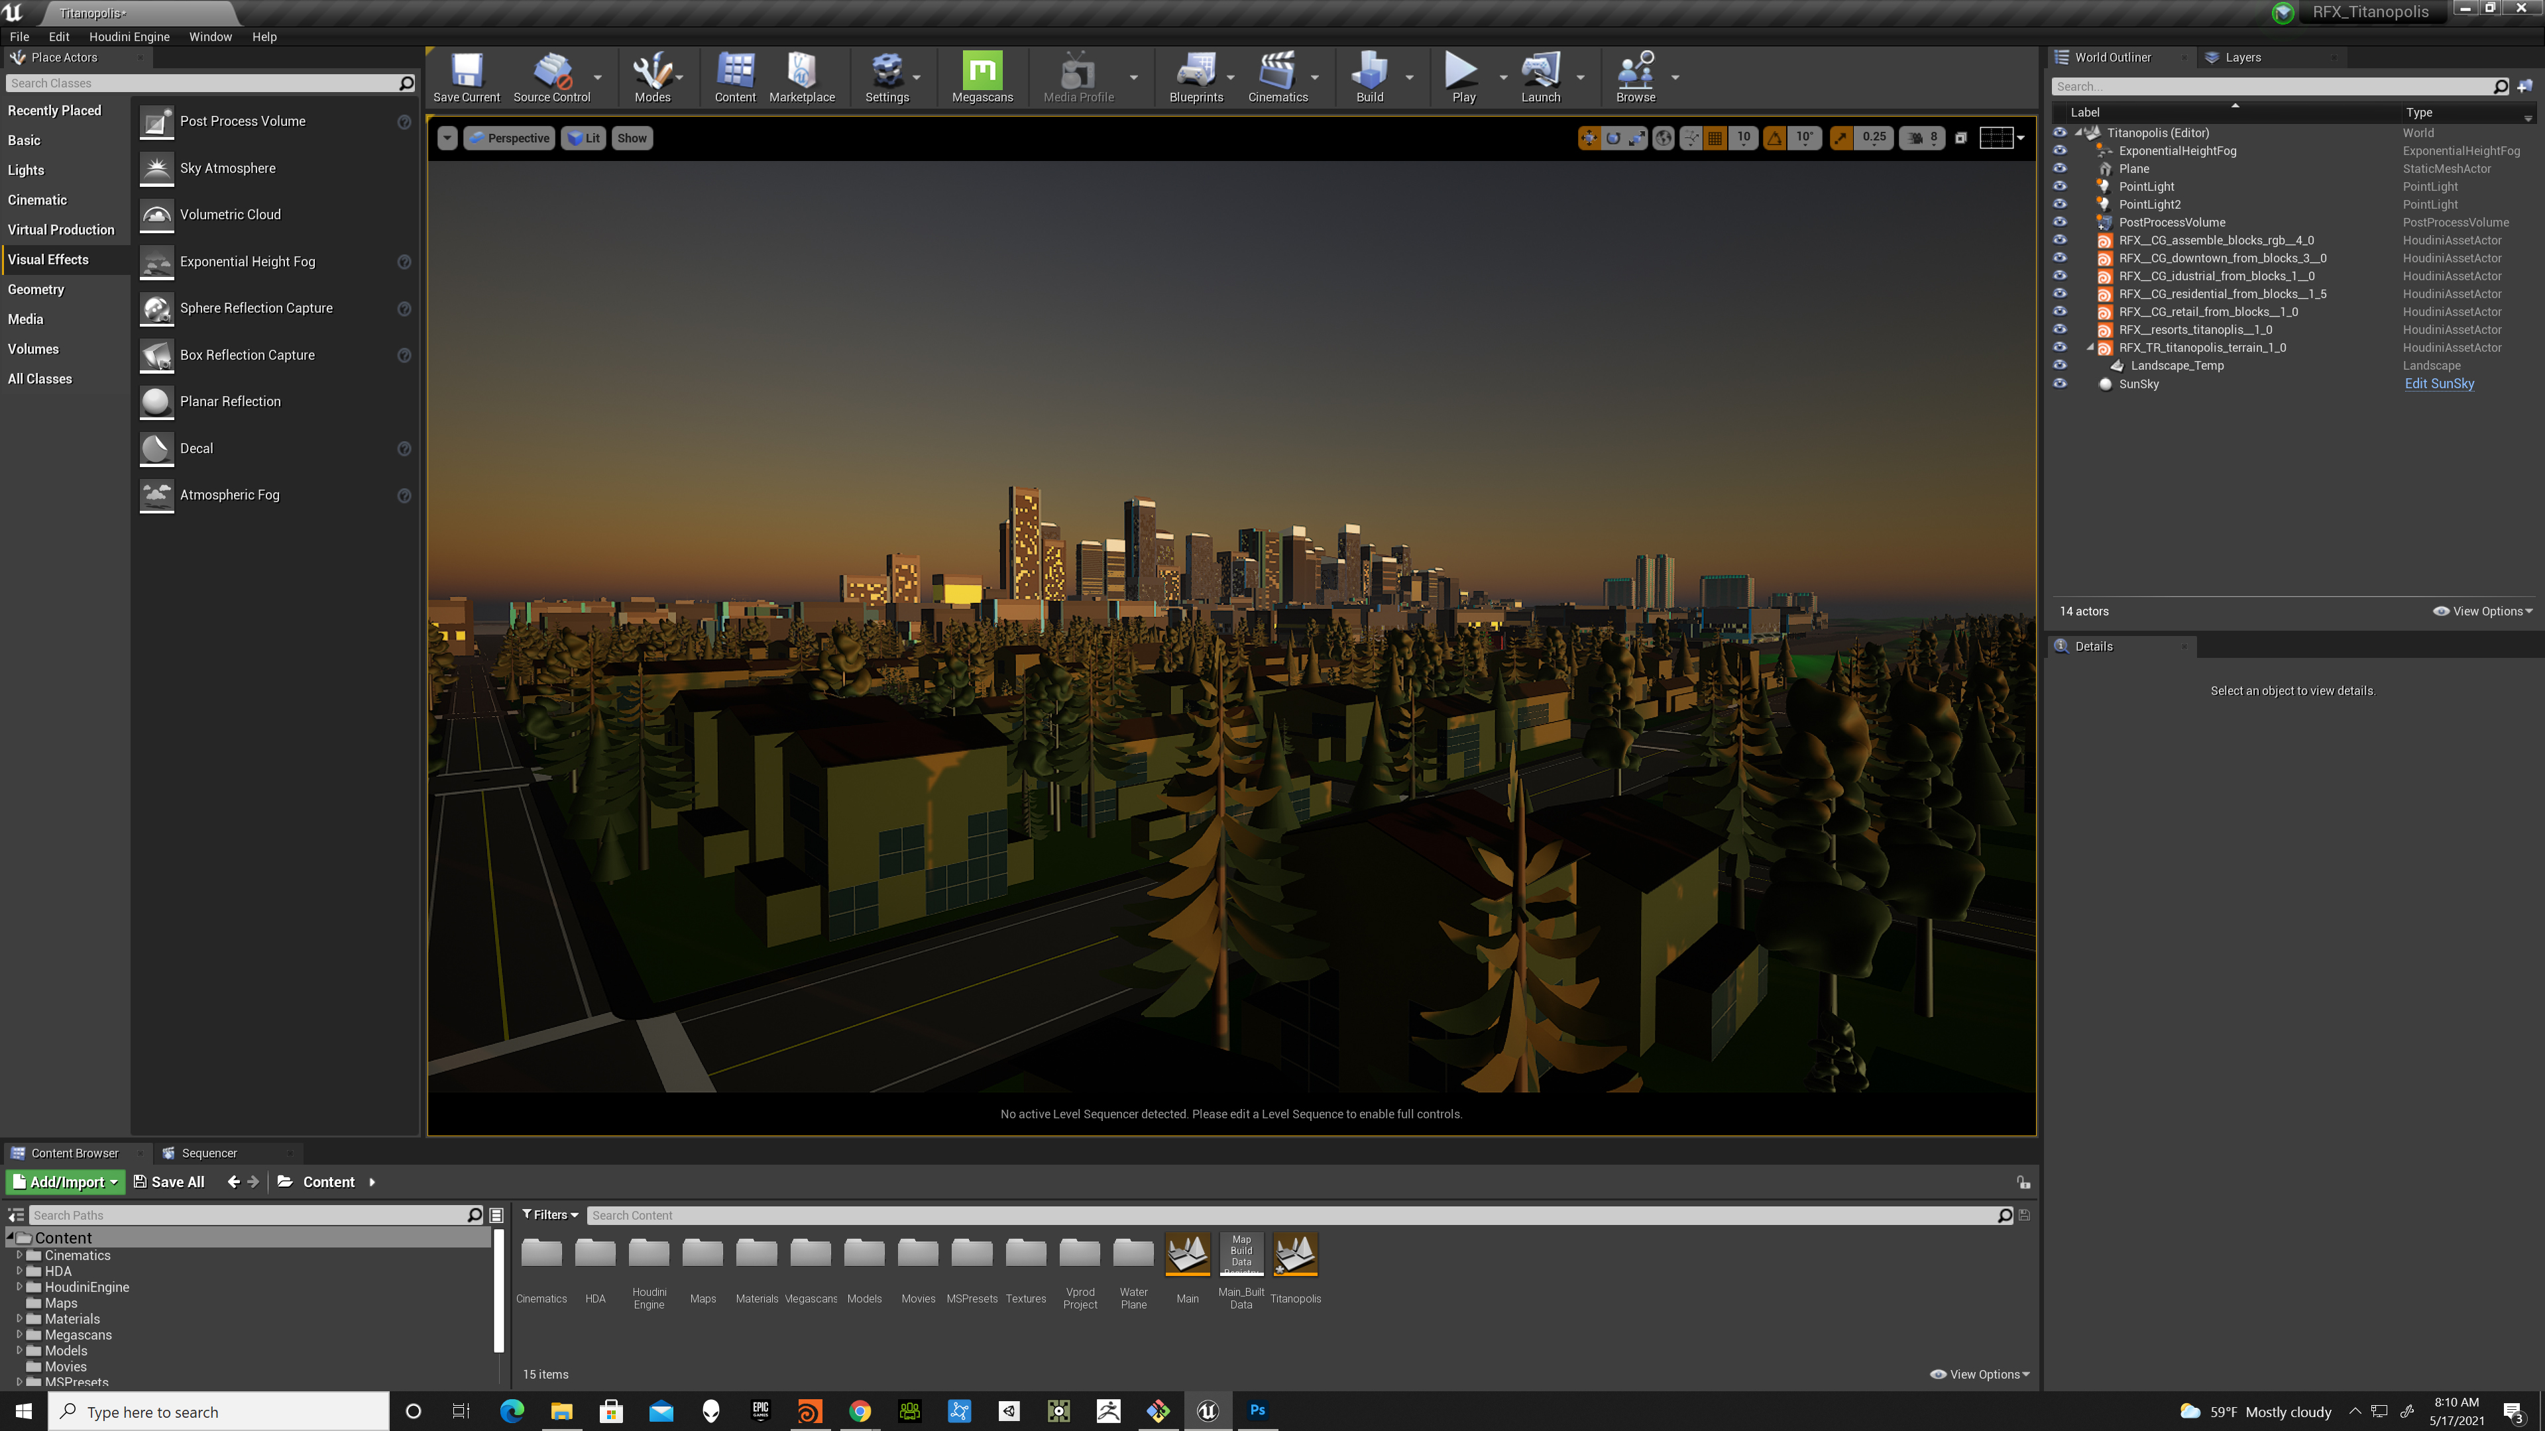Image resolution: width=2545 pixels, height=1431 pixels.
Task: Toggle rotate gizmo mode in viewport
Action: [x=1612, y=138]
